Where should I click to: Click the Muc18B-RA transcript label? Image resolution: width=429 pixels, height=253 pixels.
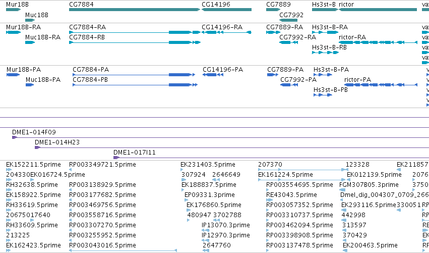click(x=43, y=37)
